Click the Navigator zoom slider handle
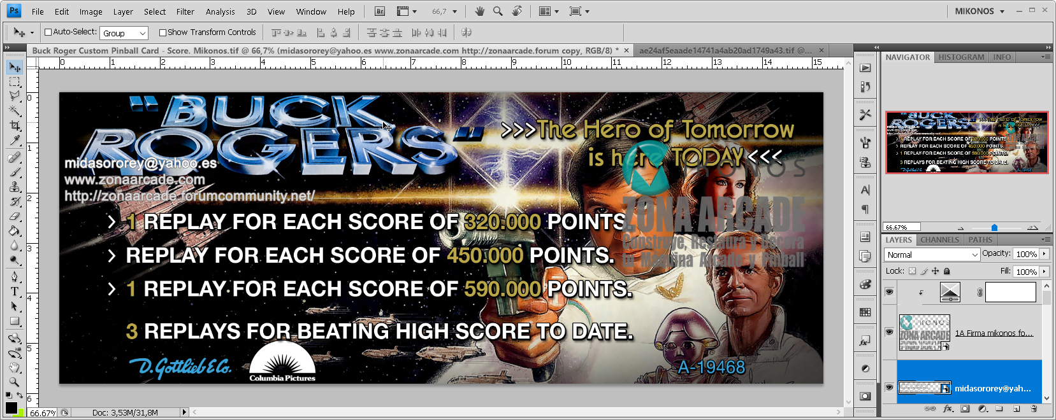The width and height of the screenshot is (1056, 420). click(x=994, y=227)
